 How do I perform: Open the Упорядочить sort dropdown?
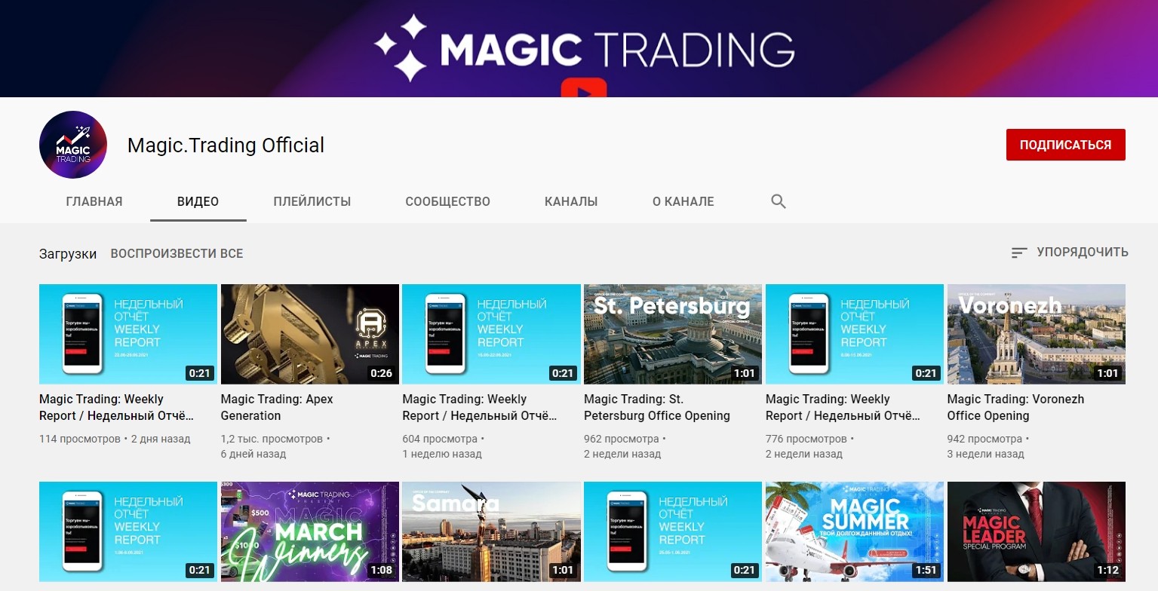1070,253
